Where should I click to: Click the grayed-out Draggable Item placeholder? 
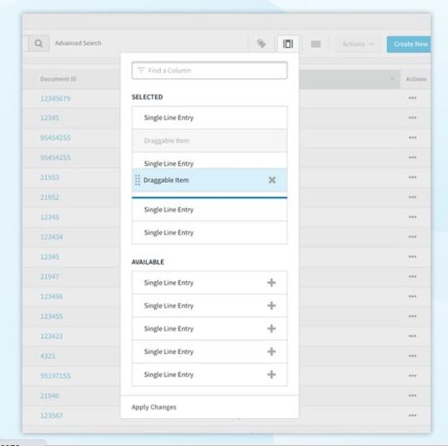click(x=209, y=141)
